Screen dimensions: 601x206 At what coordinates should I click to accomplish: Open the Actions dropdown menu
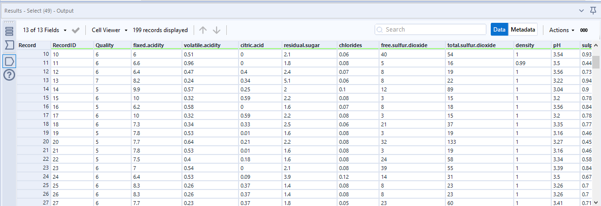tap(561, 30)
